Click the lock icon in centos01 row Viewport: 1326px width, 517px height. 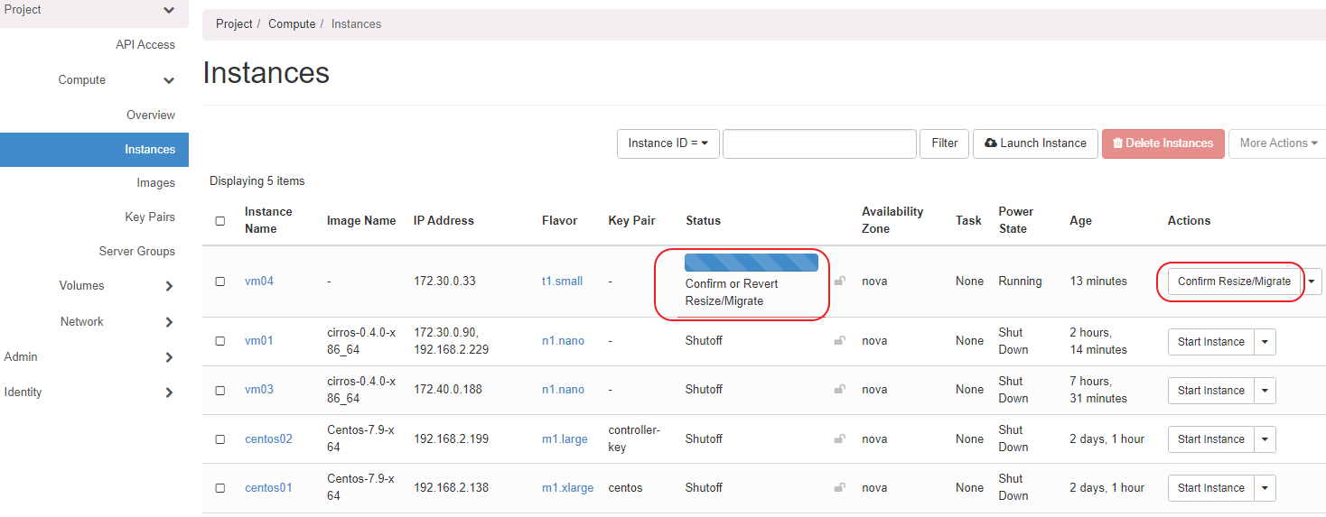(839, 487)
